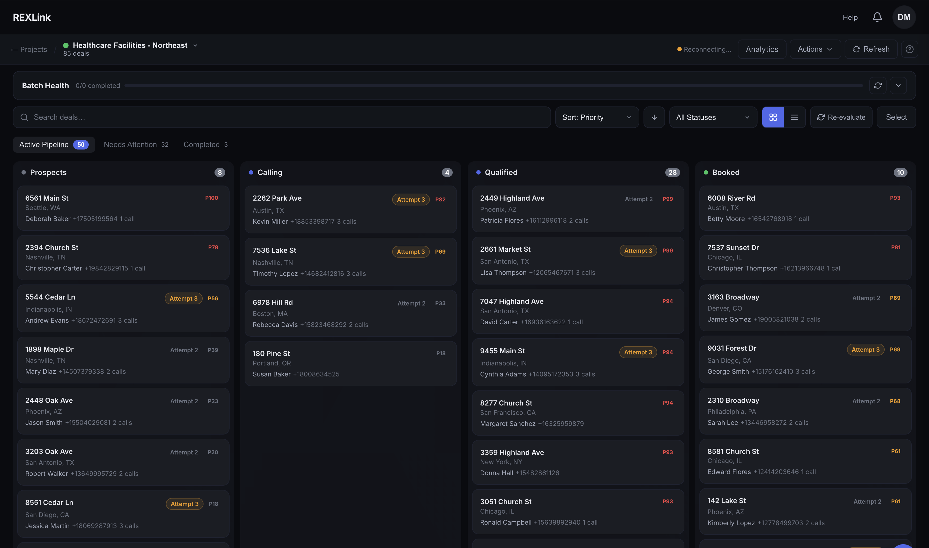Click the Search deals input field
Screen dimensions: 929x548
[x=148, y=117]
